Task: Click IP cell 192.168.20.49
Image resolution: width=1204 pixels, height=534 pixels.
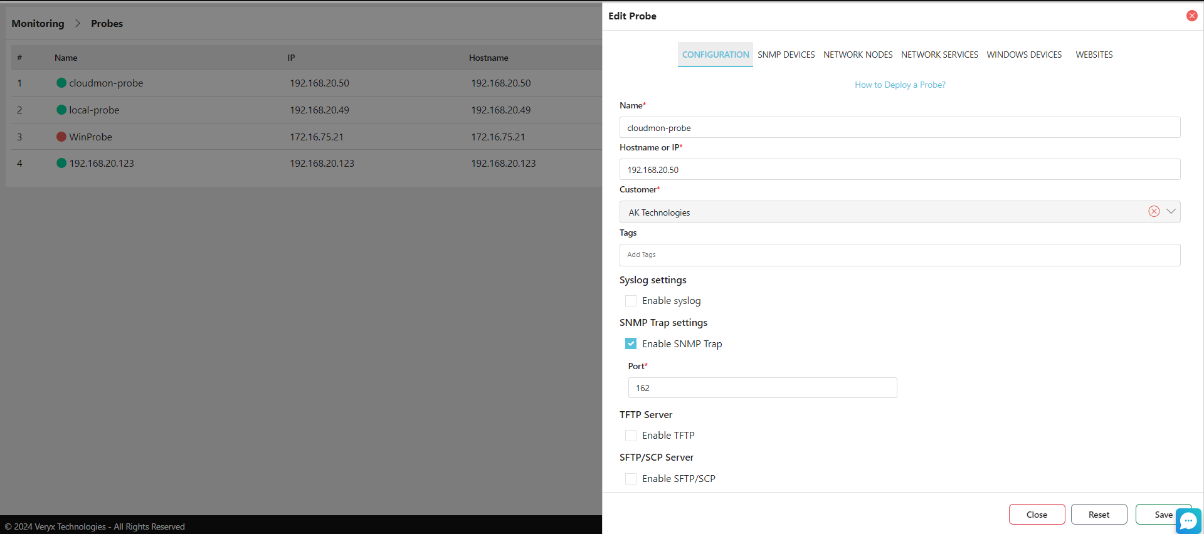Action: pos(319,110)
